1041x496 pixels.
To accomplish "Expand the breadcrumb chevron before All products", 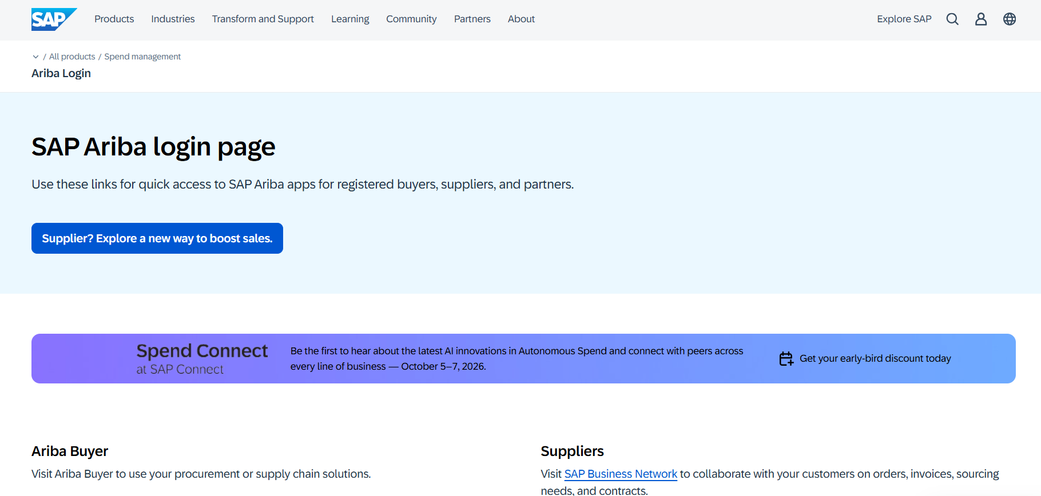I will click(x=35, y=57).
